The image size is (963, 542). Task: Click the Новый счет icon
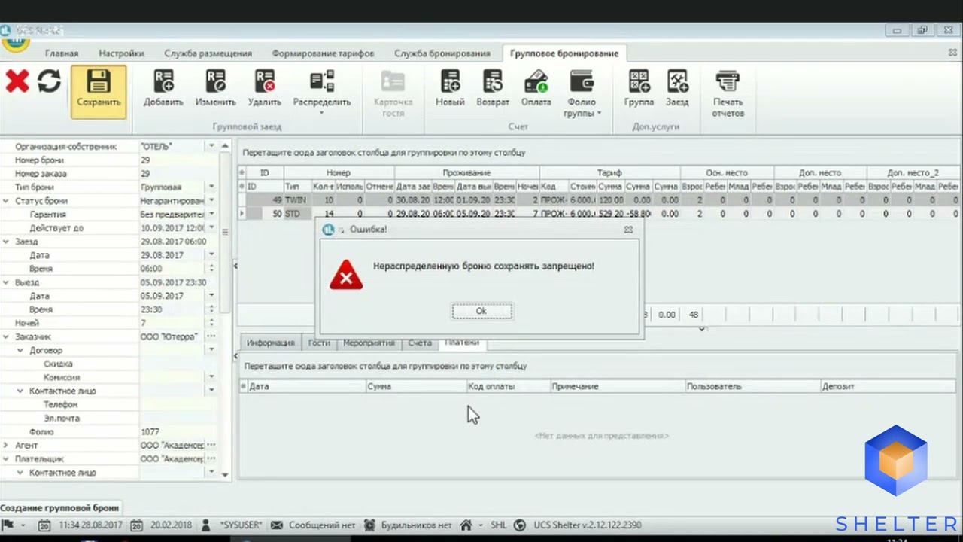450,81
